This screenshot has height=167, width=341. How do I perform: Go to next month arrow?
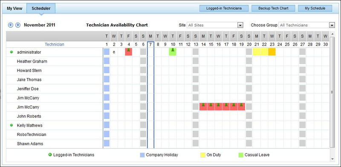coord(18,25)
